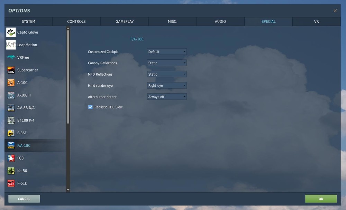346x210 pixels.
Task: Open the FC3 star icon
Action: tap(11, 158)
